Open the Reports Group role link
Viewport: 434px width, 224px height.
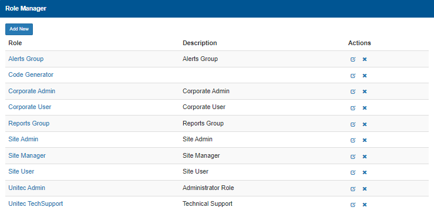pos(29,124)
